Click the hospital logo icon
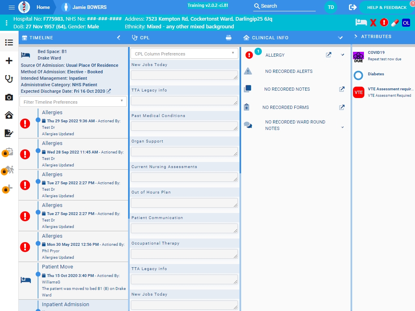This screenshot has height=311, width=415. (24, 7)
